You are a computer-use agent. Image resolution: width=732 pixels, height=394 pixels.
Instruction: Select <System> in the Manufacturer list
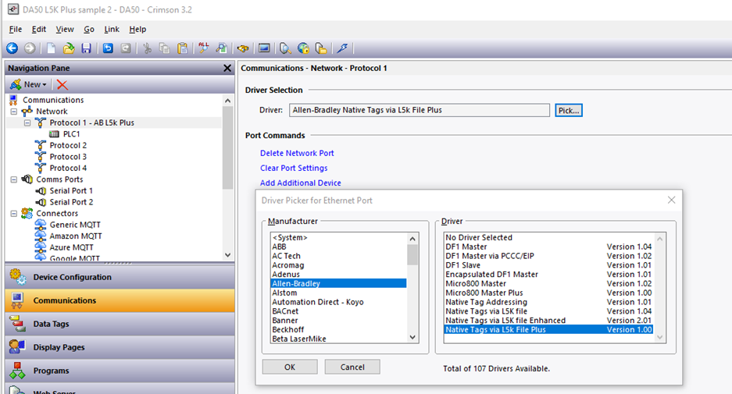point(338,237)
